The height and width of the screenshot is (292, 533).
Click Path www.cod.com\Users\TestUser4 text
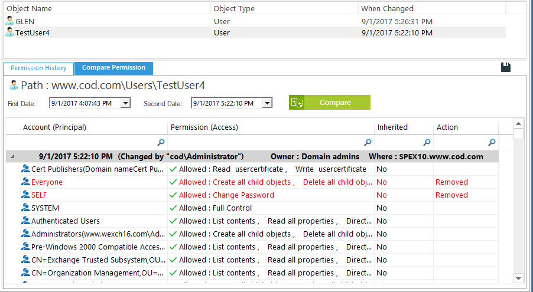point(113,85)
